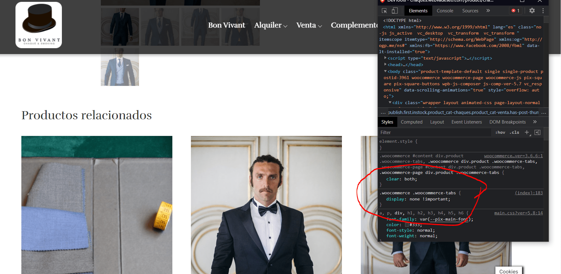This screenshot has height=274, width=561.
Task: Show more DevTools panel tabs chevron
Action: [488, 11]
